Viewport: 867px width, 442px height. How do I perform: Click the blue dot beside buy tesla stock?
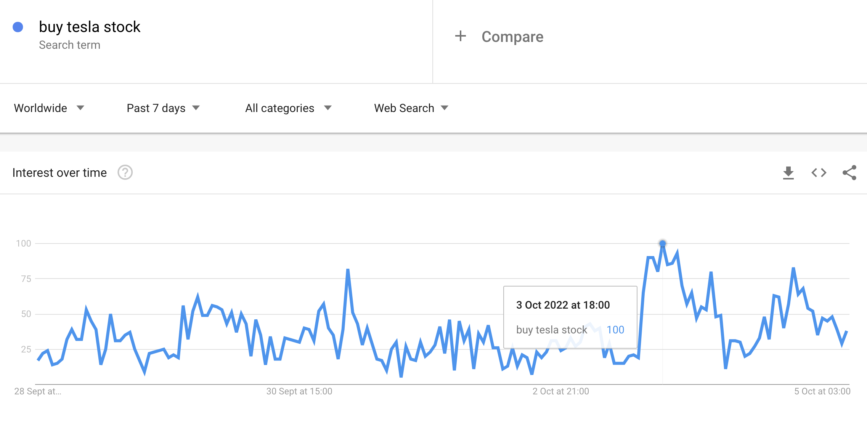(18, 27)
